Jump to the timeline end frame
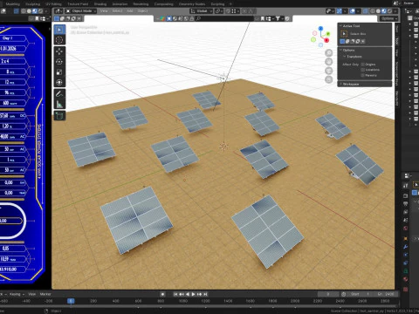Image resolution: width=419 pixels, height=314 pixels. click(x=205, y=294)
